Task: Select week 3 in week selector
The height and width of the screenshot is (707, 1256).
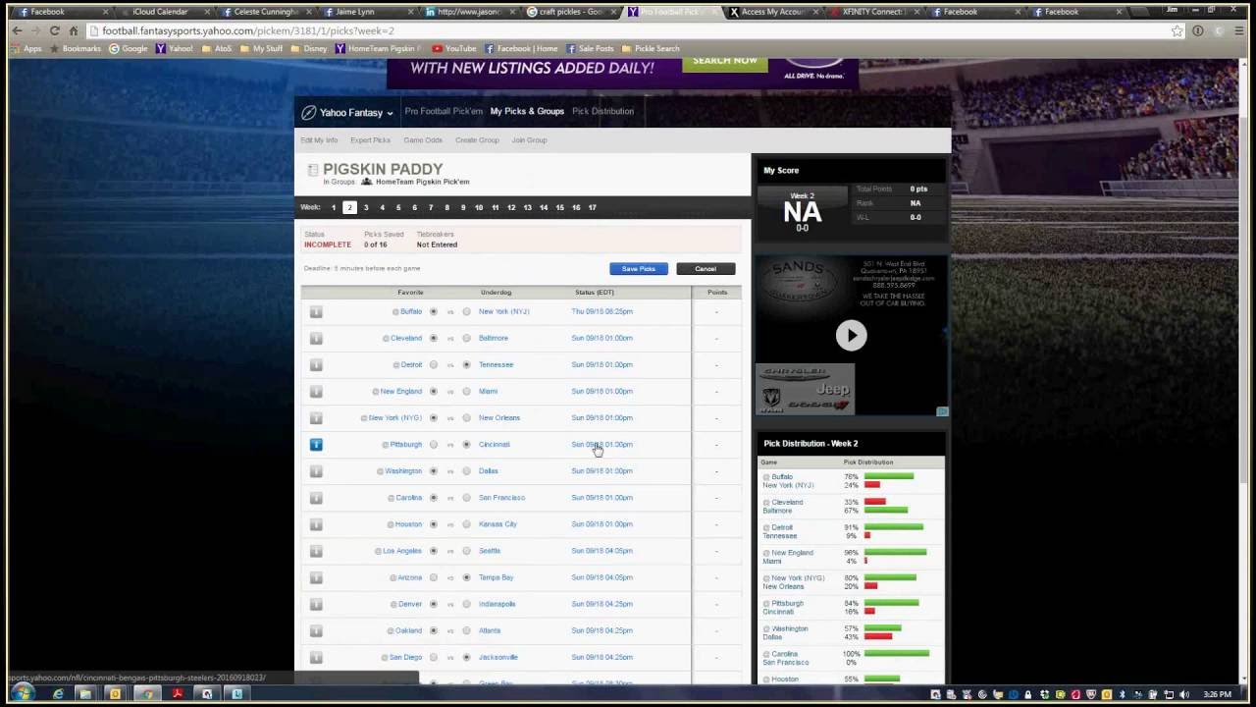Action: 366,207
